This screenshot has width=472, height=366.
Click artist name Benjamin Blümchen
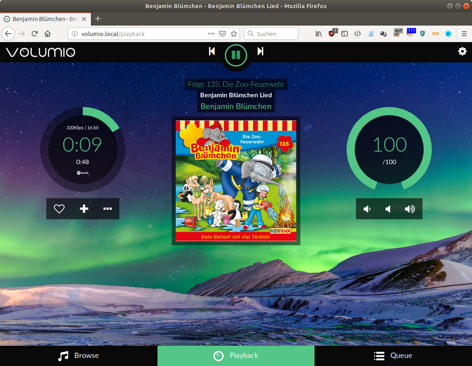pyautogui.click(x=236, y=107)
